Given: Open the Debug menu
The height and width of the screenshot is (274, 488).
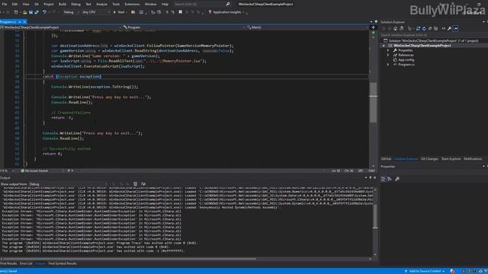Looking at the screenshot, I should (x=75, y=4).
